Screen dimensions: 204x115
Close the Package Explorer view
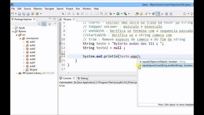[x=34, y=19]
